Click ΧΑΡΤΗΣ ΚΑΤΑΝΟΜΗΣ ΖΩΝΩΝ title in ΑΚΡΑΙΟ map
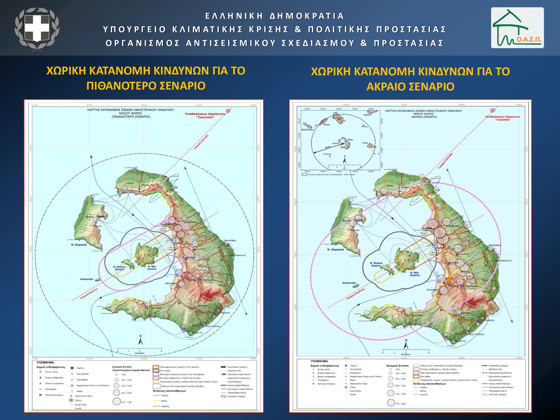The height and width of the screenshot is (420, 560). (424, 114)
